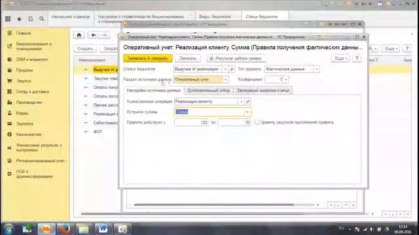The image size is (419, 235).
Task: Click the Коэффициент stepper arrow
Action: [x=286, y=80]
